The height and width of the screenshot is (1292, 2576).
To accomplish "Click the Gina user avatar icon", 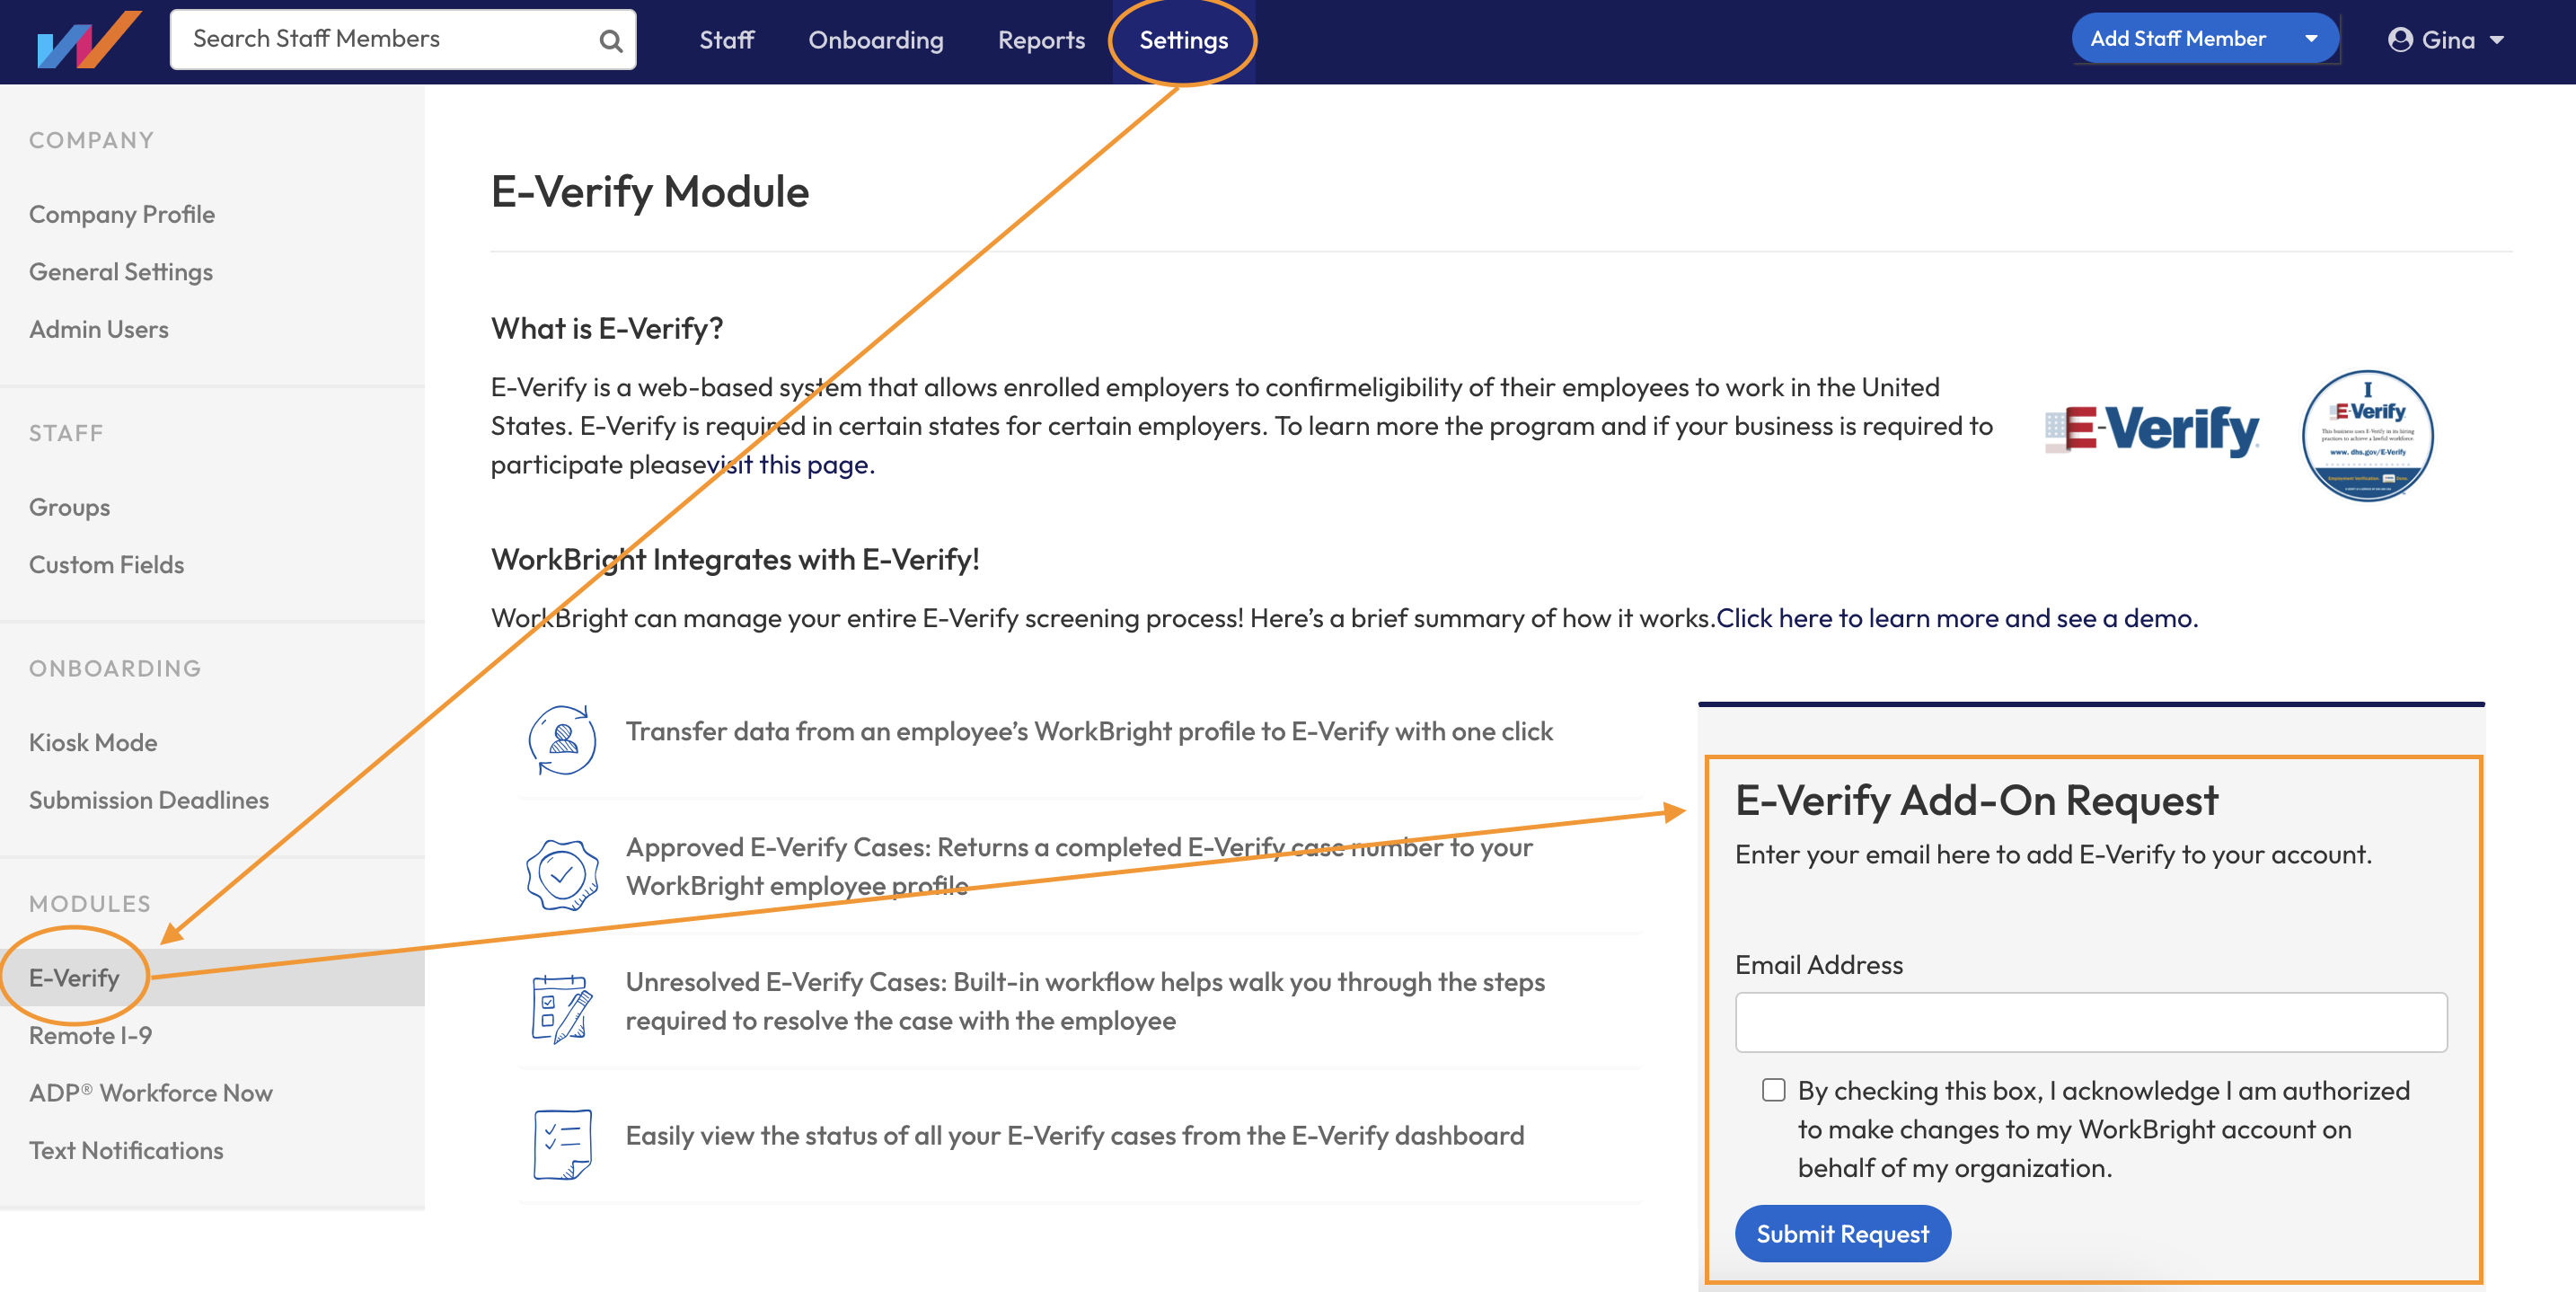I will click(x=2399, y=40).
